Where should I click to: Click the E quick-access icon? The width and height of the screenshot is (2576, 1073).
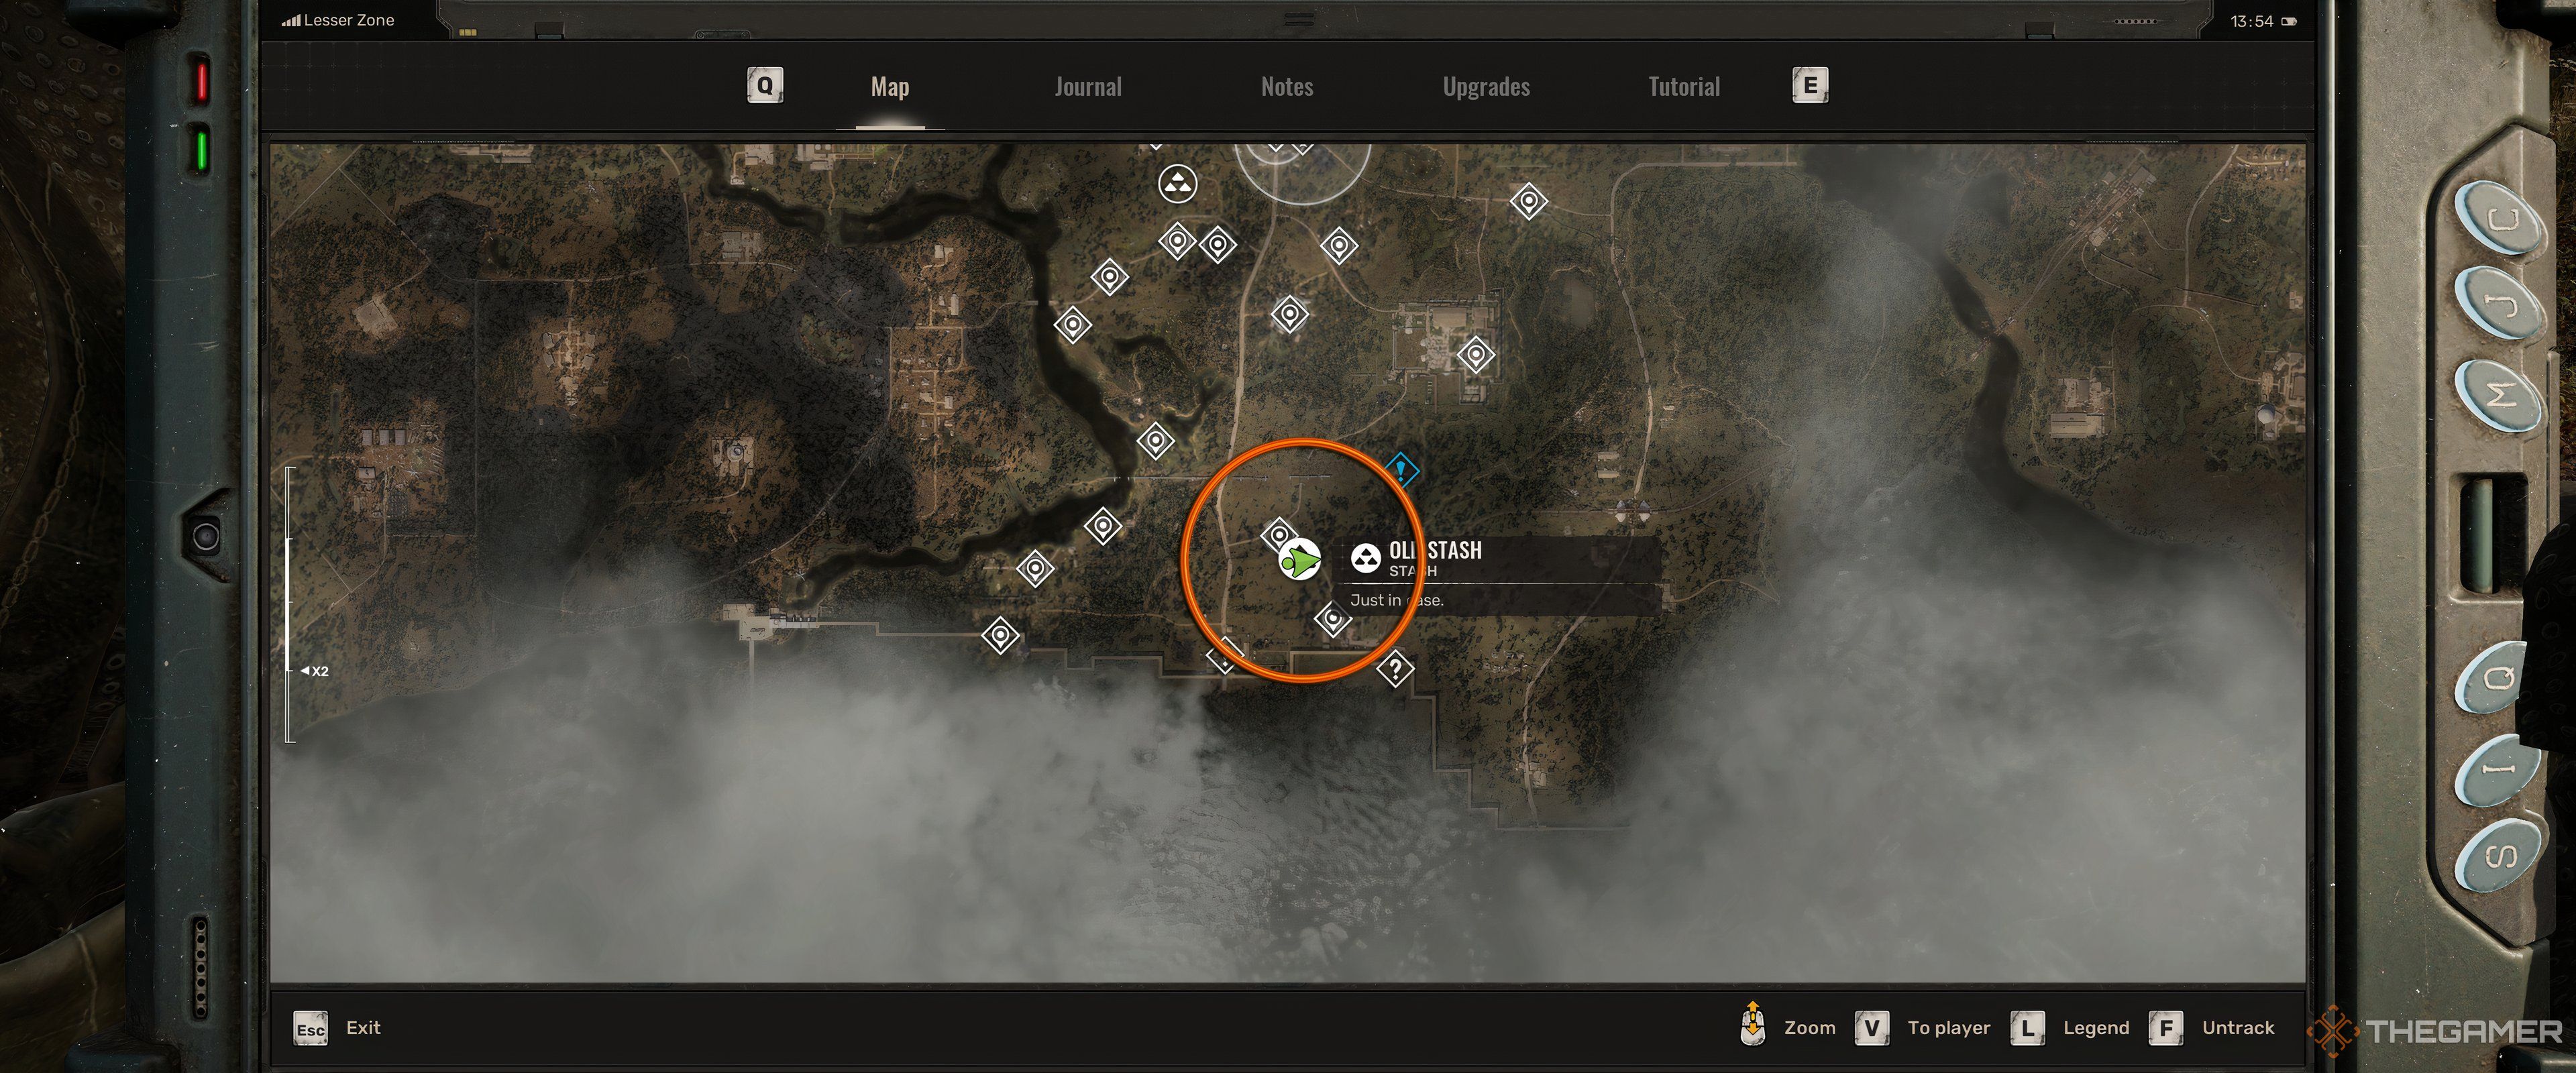click(x=1807, y=85)
